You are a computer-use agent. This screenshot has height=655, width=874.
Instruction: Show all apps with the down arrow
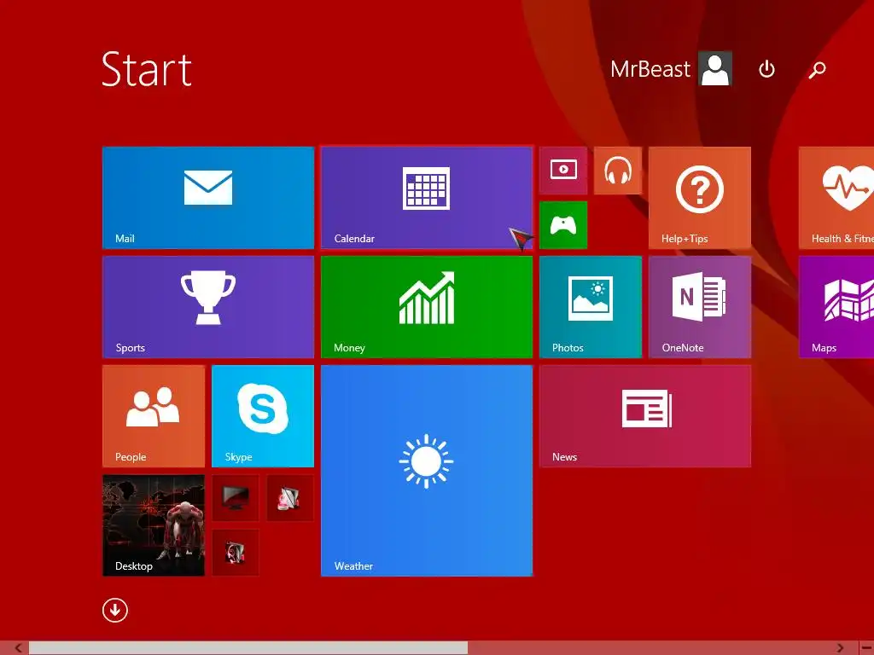coord(115,611)
